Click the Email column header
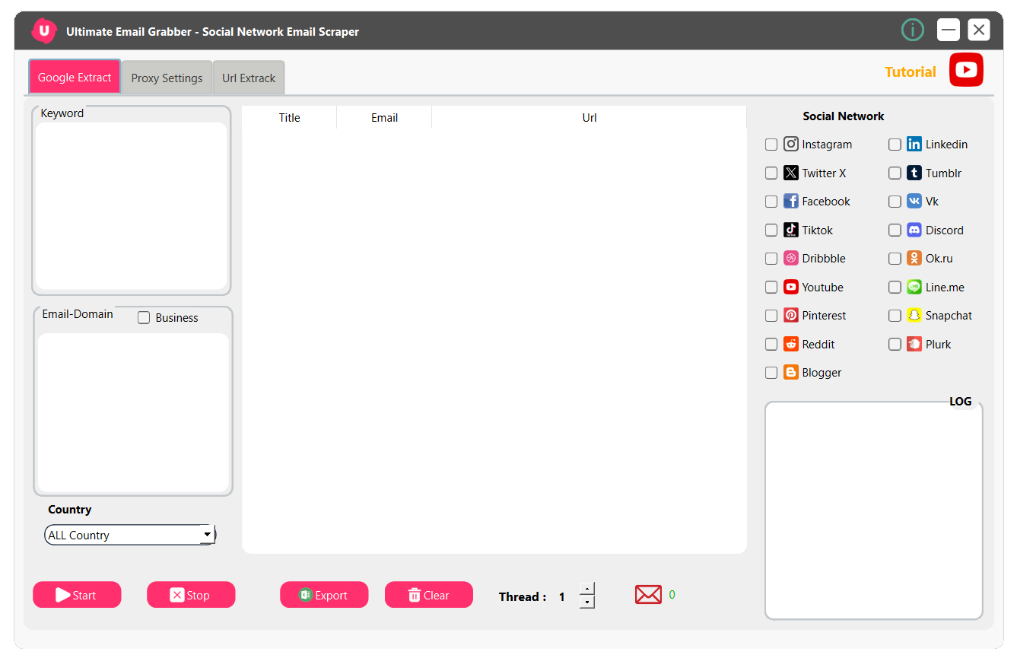Viewport: 1017px width, 658px height. click(x=384, y=117)
